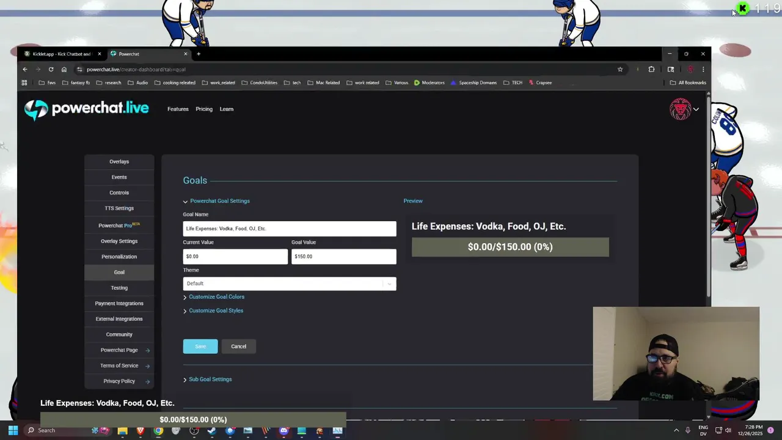Collapse Powerchat Goal Settings section
The image size is (782, 440).
click(x=216, y=201)
